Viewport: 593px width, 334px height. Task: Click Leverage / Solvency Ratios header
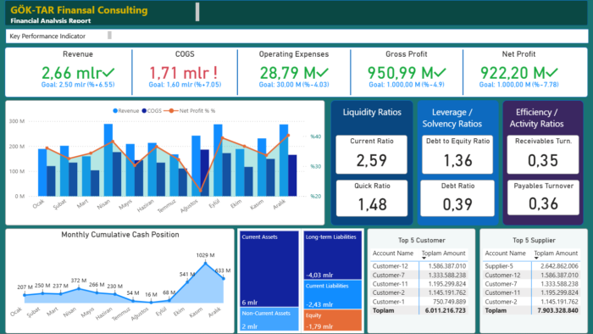point(452,118)
